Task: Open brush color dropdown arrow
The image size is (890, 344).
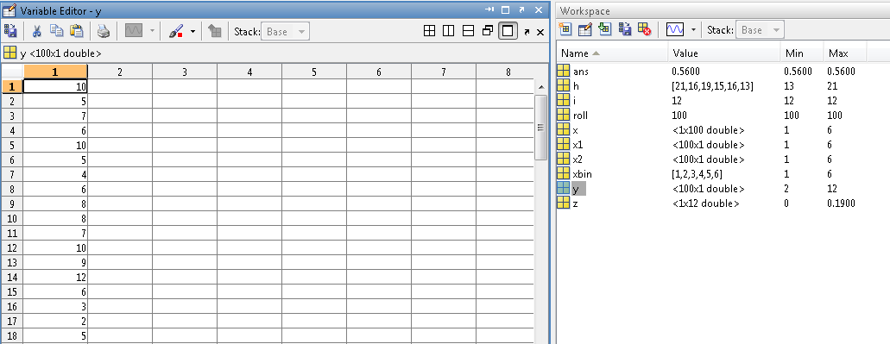Action: pos(193,31)
